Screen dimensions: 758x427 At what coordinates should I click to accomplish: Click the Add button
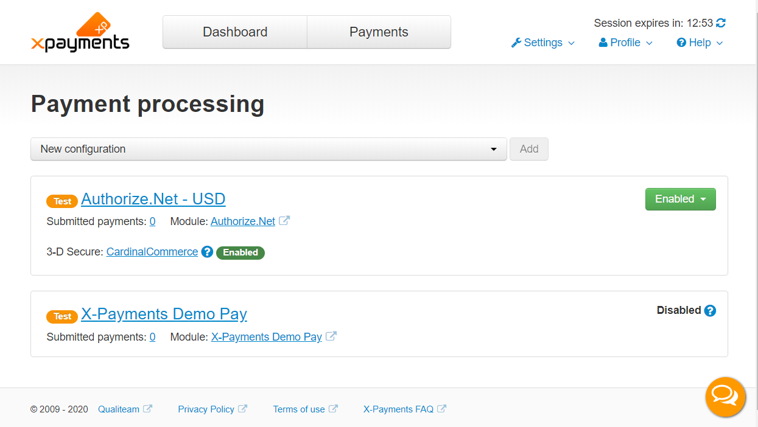(x=529, y=149)
